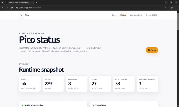Image resolution: width=179 pixels, height=107 pixels.
Task: Open the browser profile icon
Action: [172, 8]
